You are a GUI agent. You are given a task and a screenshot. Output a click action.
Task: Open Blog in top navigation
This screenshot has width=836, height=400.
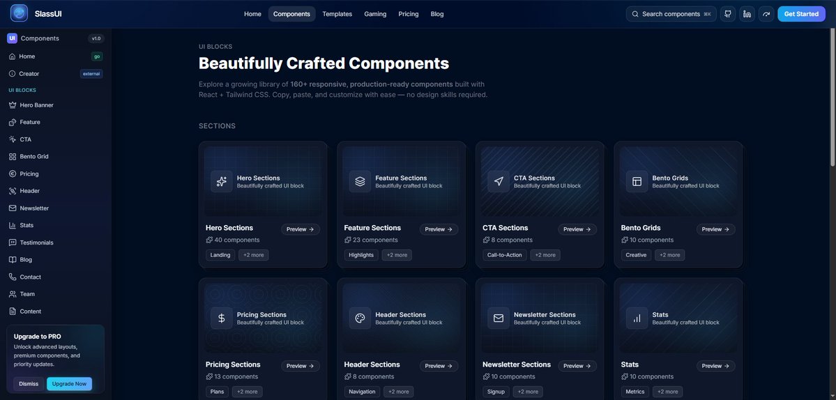click(x=437, y=14)
